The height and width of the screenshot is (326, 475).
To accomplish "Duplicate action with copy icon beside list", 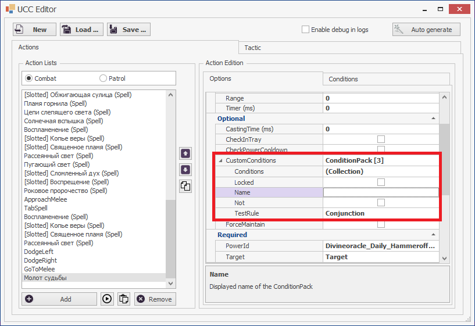I will [x=185, y=186].
